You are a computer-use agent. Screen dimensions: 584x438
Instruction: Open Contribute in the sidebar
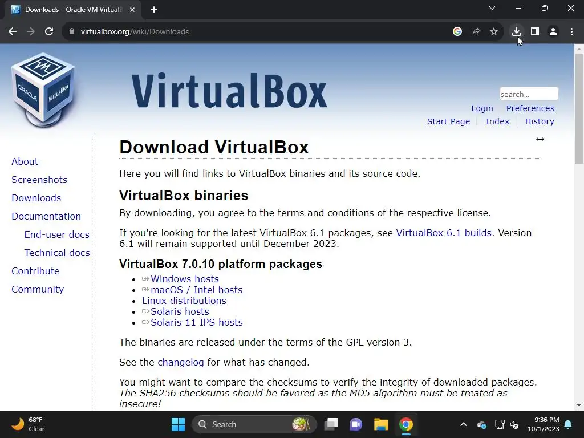pyautogui.click(x=35, y=271)
